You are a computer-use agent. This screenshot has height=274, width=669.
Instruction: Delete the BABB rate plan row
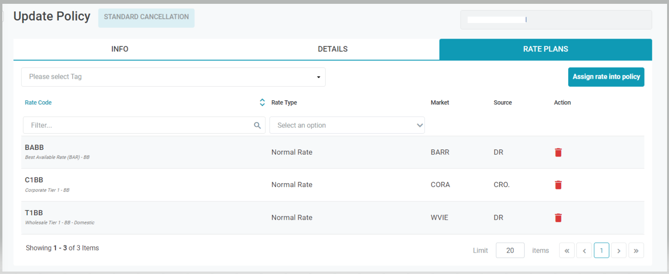click(558, 152)
